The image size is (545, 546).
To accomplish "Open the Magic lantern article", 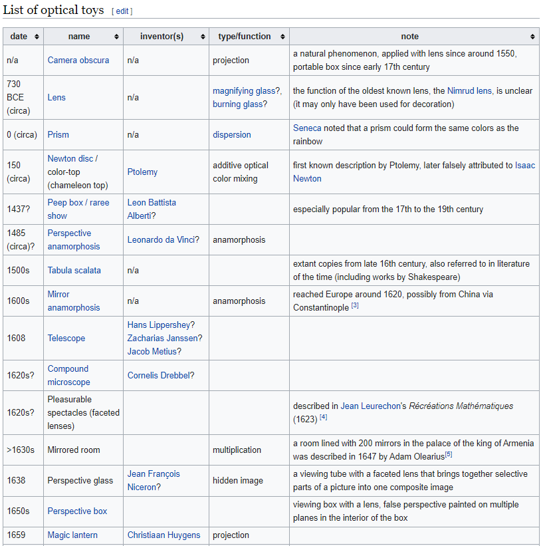I will (72, 535).
